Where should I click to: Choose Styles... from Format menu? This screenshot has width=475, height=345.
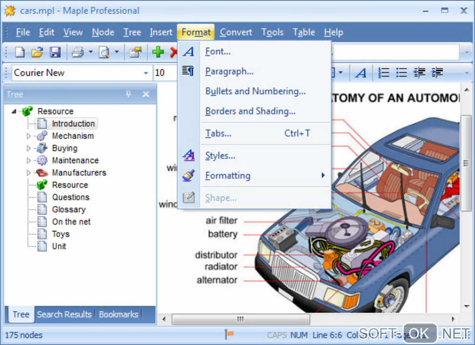tap(254, 156)
